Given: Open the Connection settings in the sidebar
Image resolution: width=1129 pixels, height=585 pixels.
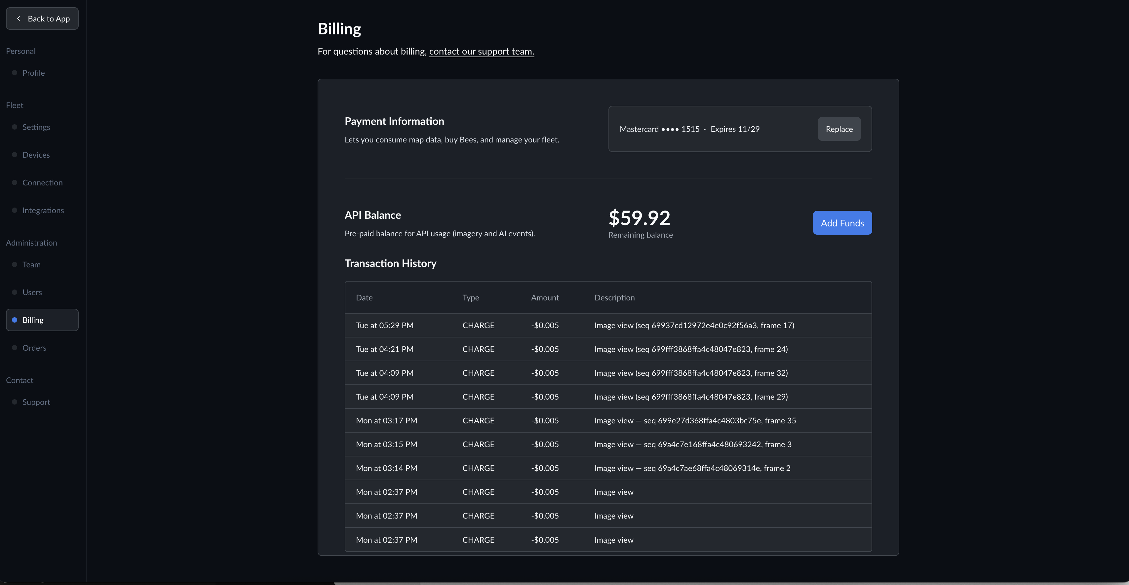Looking at the screenshot, I should 42,182.
